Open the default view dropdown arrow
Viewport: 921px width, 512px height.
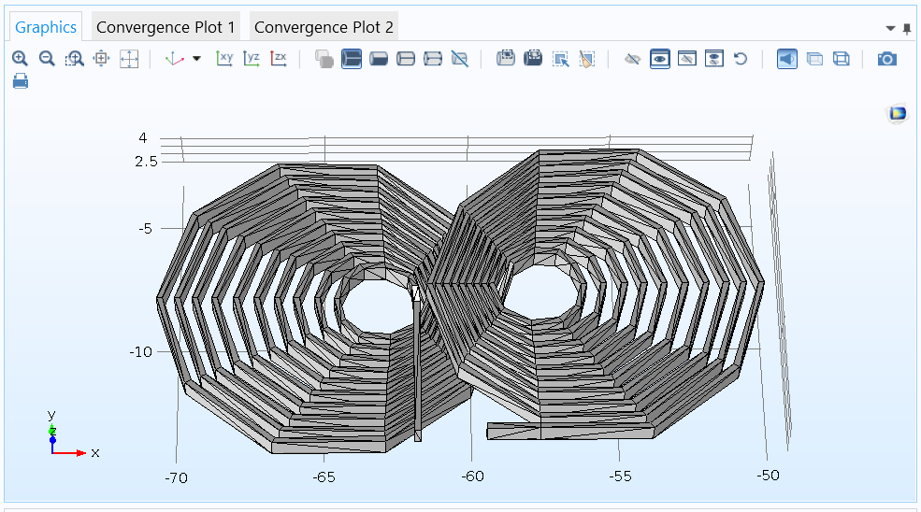196,59
